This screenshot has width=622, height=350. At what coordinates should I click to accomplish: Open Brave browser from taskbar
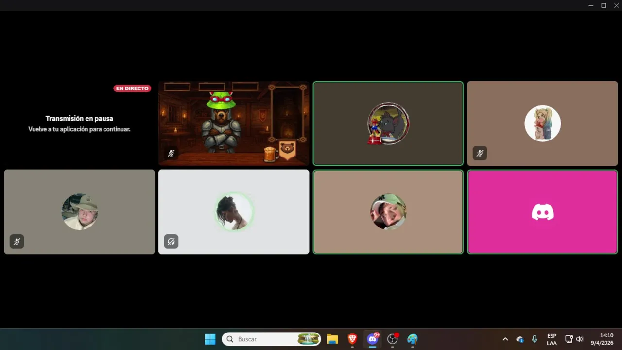(353, 339)
